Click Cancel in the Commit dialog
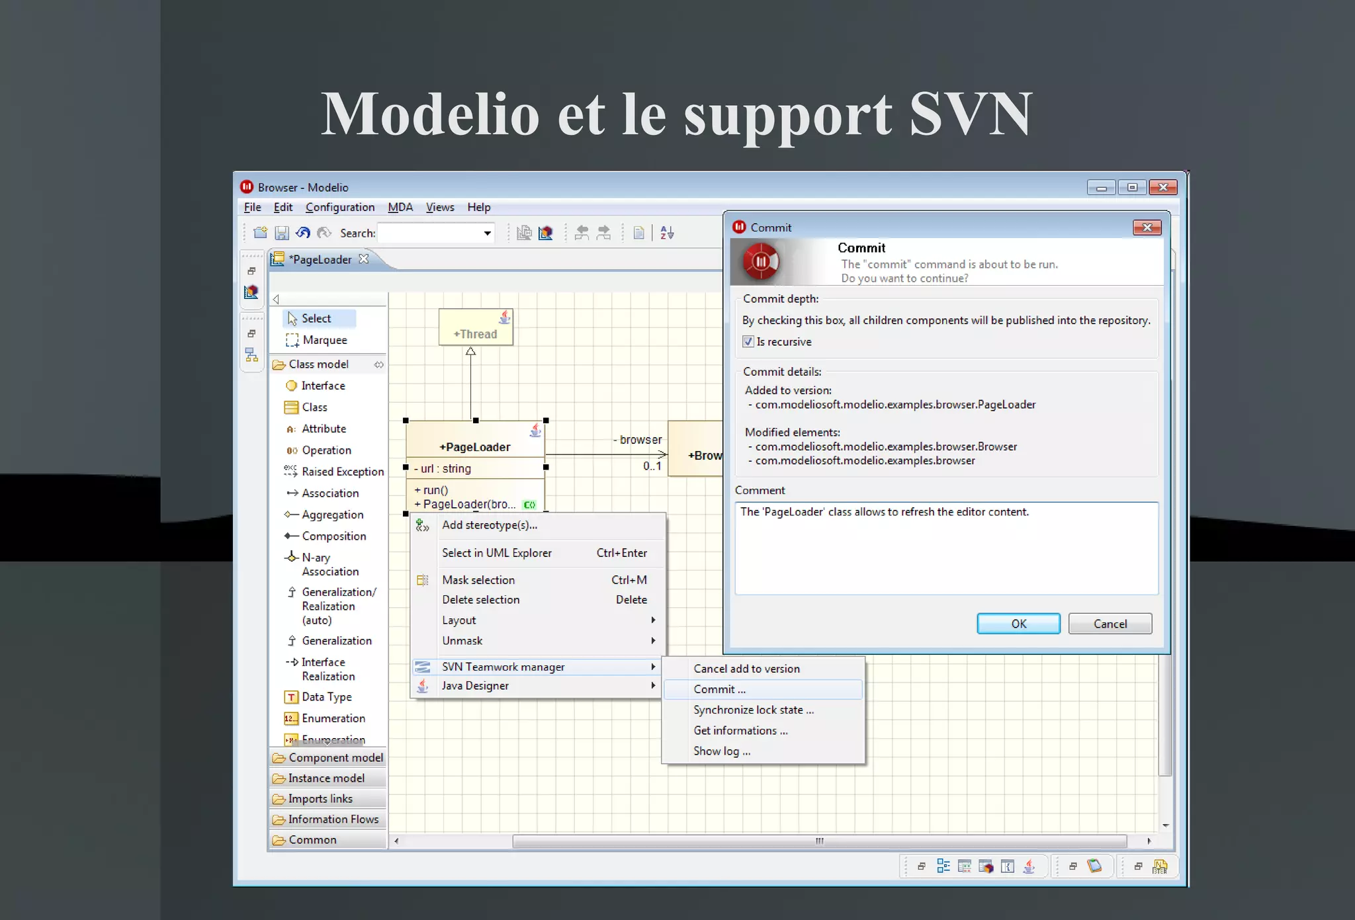The image size is (1355, 920). coord(1110,624)
